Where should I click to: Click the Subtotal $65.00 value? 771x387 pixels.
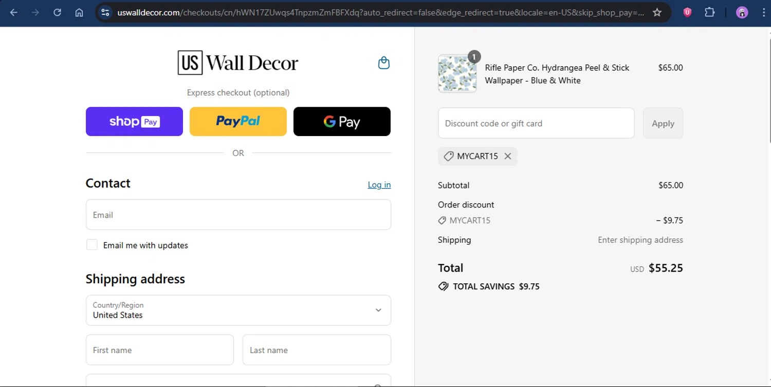[671, 185]
